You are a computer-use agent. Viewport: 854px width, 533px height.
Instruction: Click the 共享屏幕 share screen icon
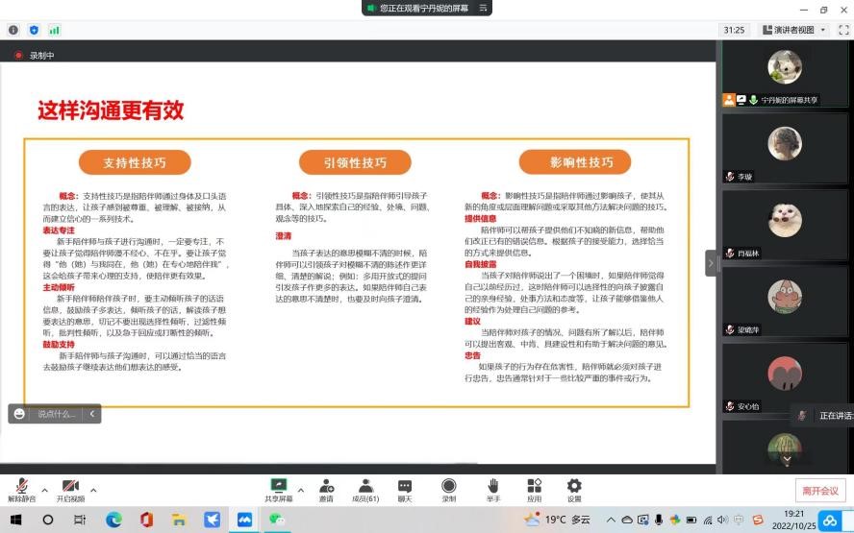point(279,489)
